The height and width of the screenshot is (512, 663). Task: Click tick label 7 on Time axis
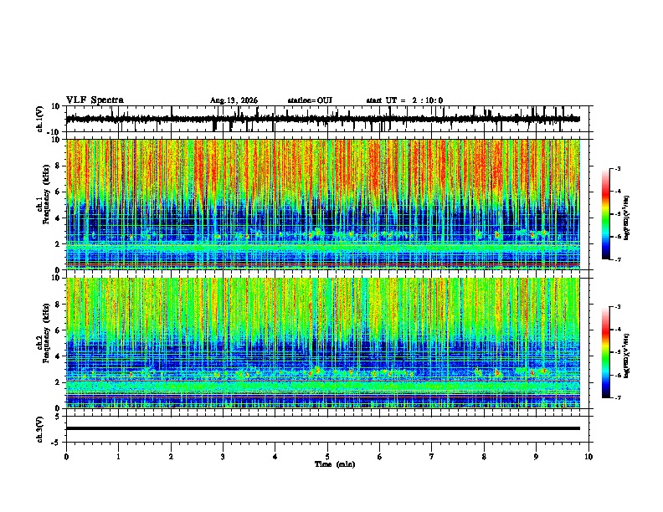432,457
